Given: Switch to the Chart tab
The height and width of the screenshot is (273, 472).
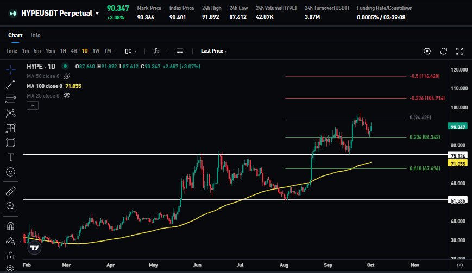Looking at the screenshot, I should (x=15, y=35).
